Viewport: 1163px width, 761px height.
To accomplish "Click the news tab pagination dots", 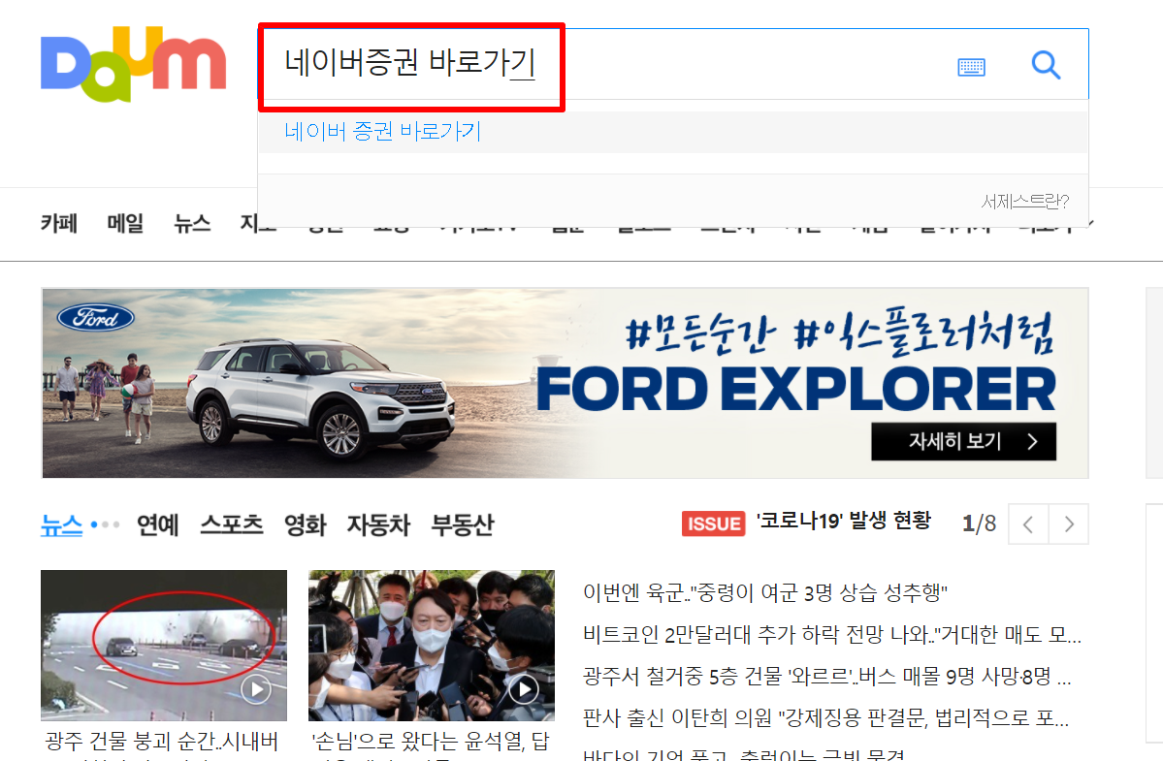I will (106, 524).
